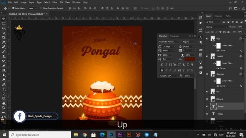Screen dimensions: 246x138
Task: Hide the Pongal text layer
Action: (207, 107)
